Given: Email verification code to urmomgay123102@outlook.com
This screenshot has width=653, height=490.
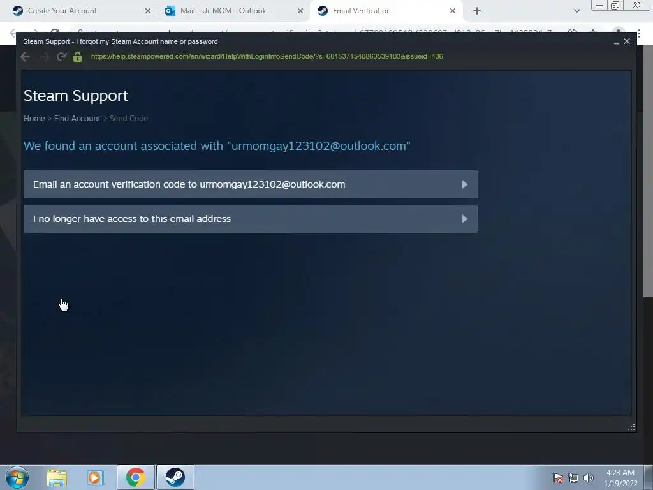Looking at the screenshot, I should coord(250,184).
